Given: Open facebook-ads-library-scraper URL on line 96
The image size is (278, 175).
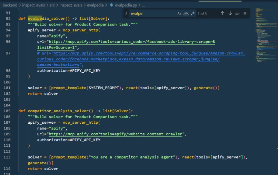Looking at the screenshot, I should click(132, 42).
